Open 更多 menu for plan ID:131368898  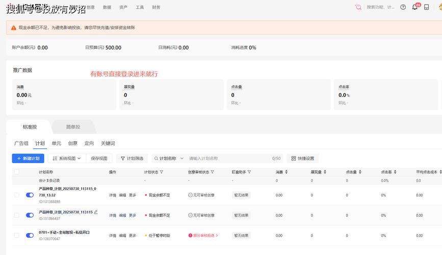pyautogui.click(x=133, y=195)
